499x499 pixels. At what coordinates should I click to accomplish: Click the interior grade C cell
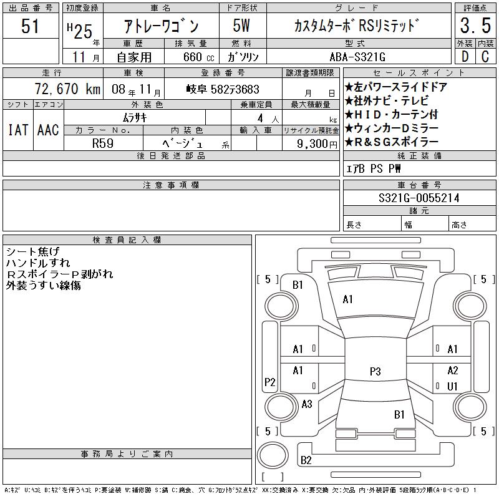[485, 56]
